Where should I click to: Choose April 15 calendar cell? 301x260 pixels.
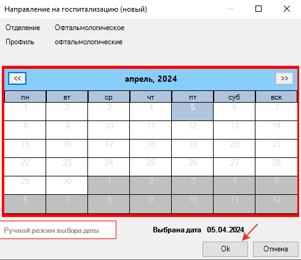tap(25, 148)
